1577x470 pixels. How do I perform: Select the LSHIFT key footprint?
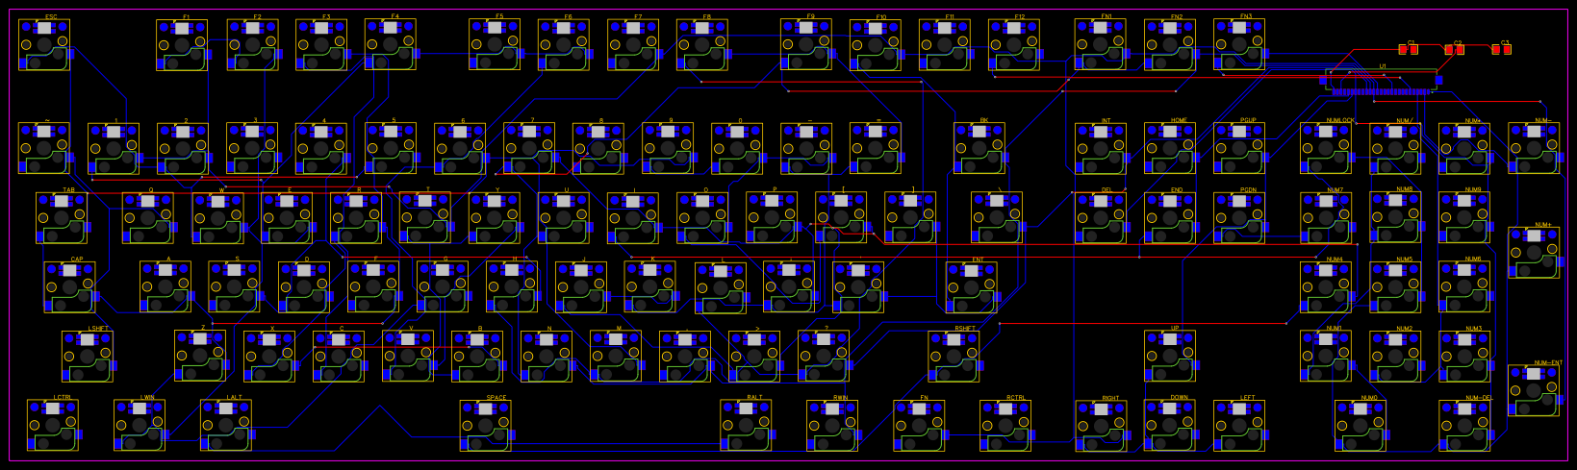click(88, 357)
